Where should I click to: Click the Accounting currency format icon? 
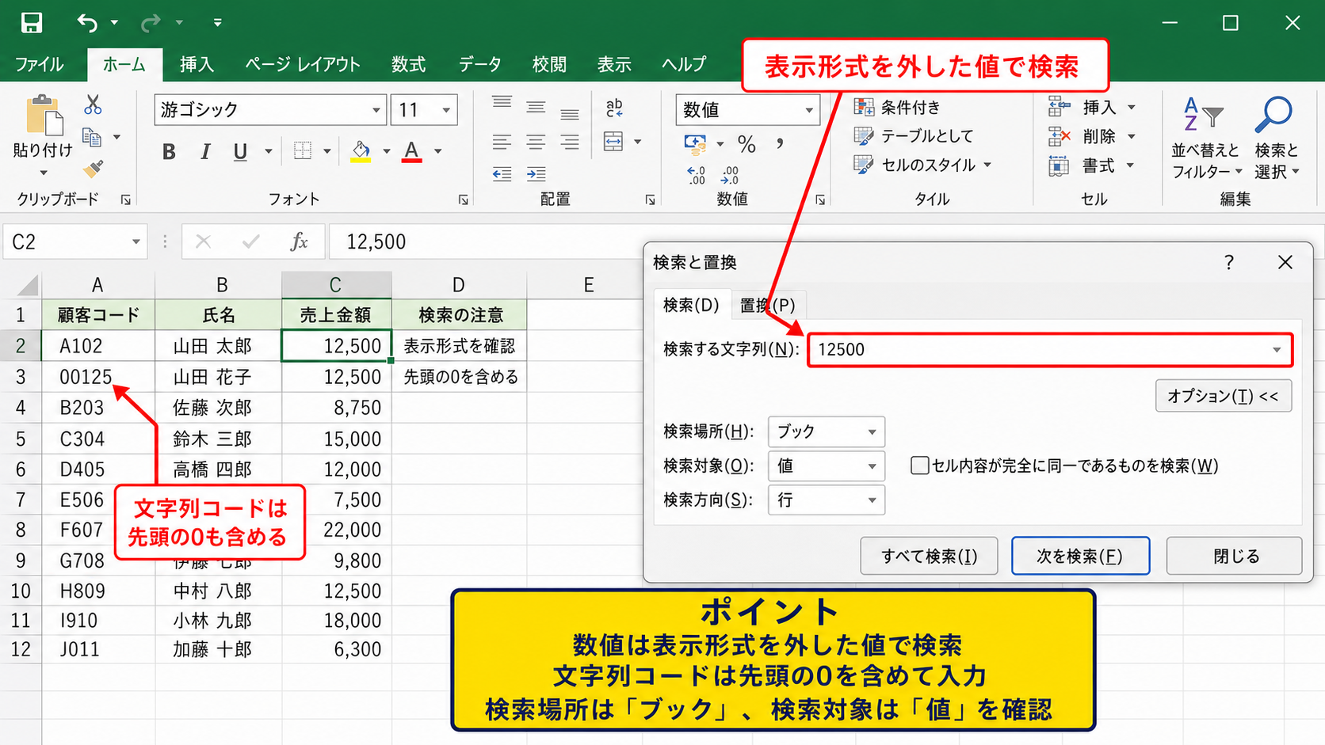point(695,144)
